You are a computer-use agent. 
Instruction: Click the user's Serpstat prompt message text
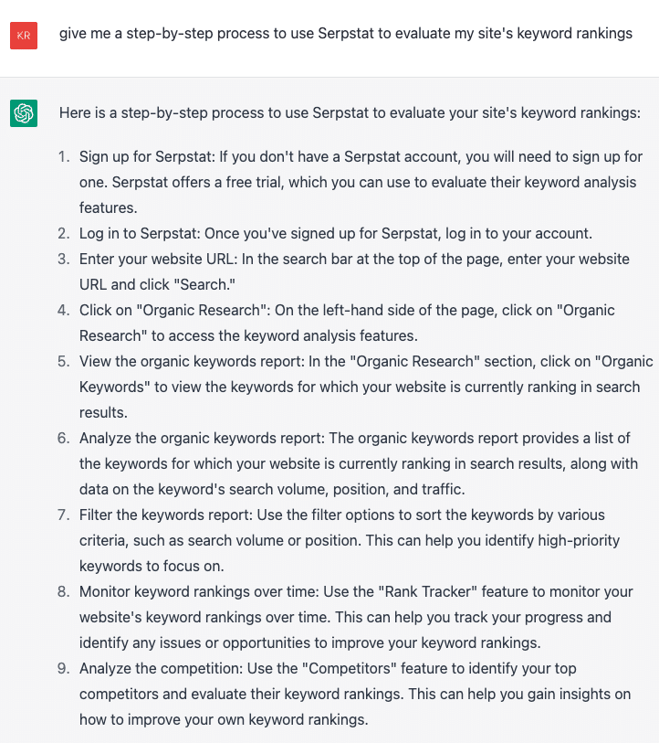[x=345, y=34]
